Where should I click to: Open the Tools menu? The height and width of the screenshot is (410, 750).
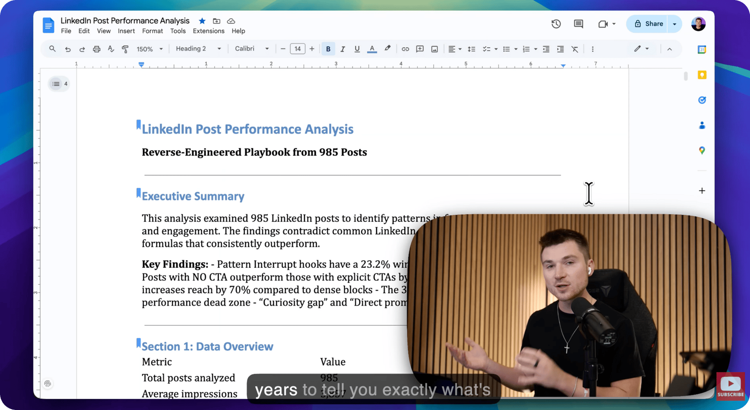pos(178,31)
